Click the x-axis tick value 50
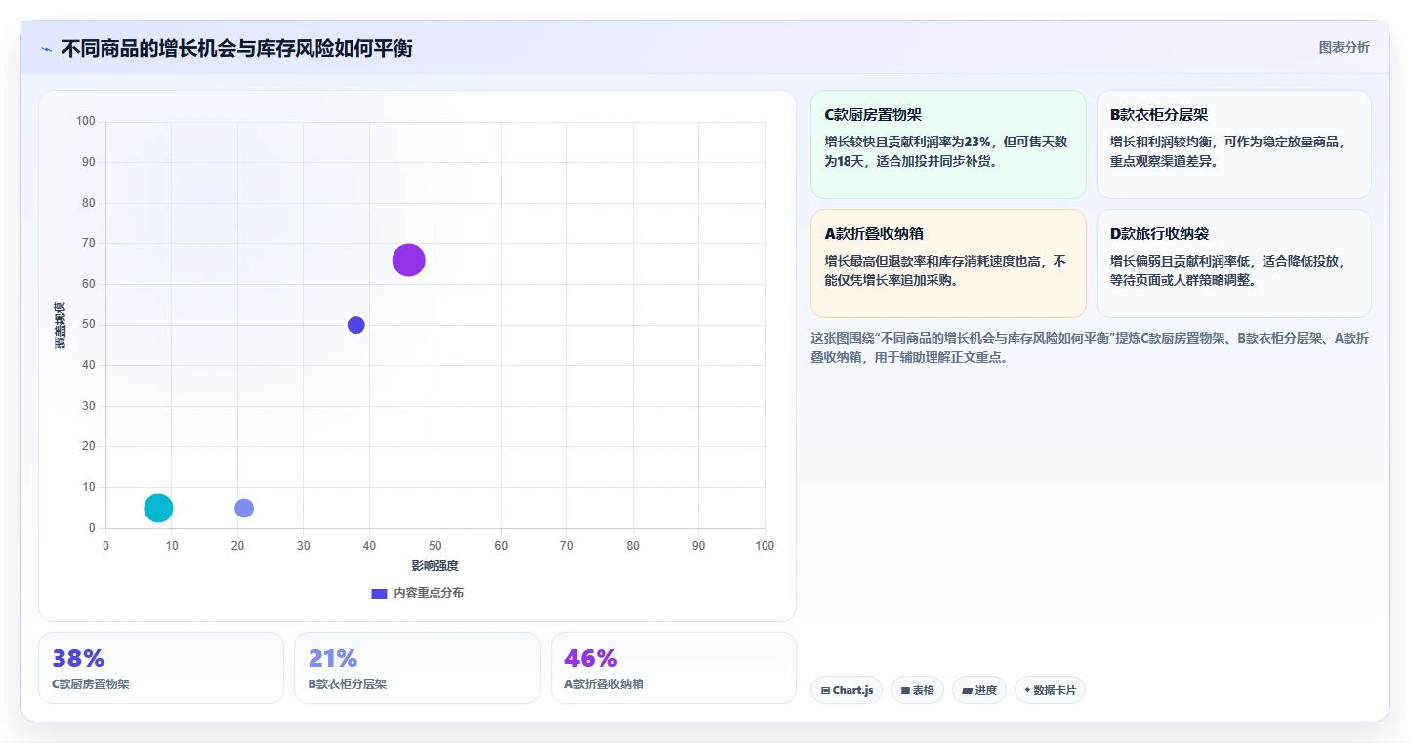 [x=435, y=546]
